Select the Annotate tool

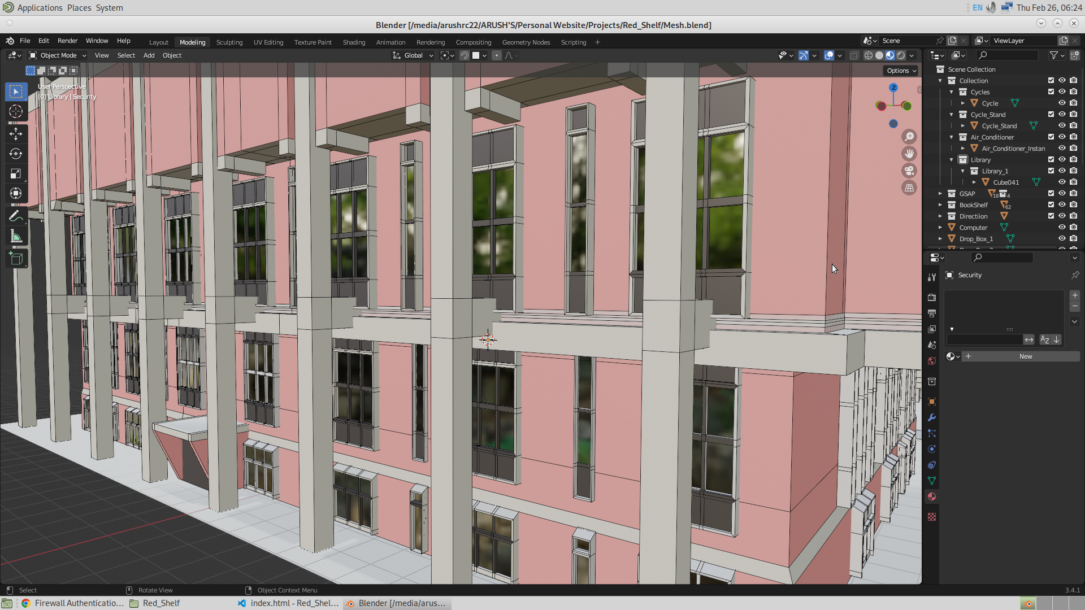click(16, 216)
